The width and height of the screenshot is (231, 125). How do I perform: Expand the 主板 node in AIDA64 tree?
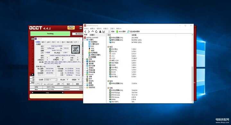click(x=85, y=59)
